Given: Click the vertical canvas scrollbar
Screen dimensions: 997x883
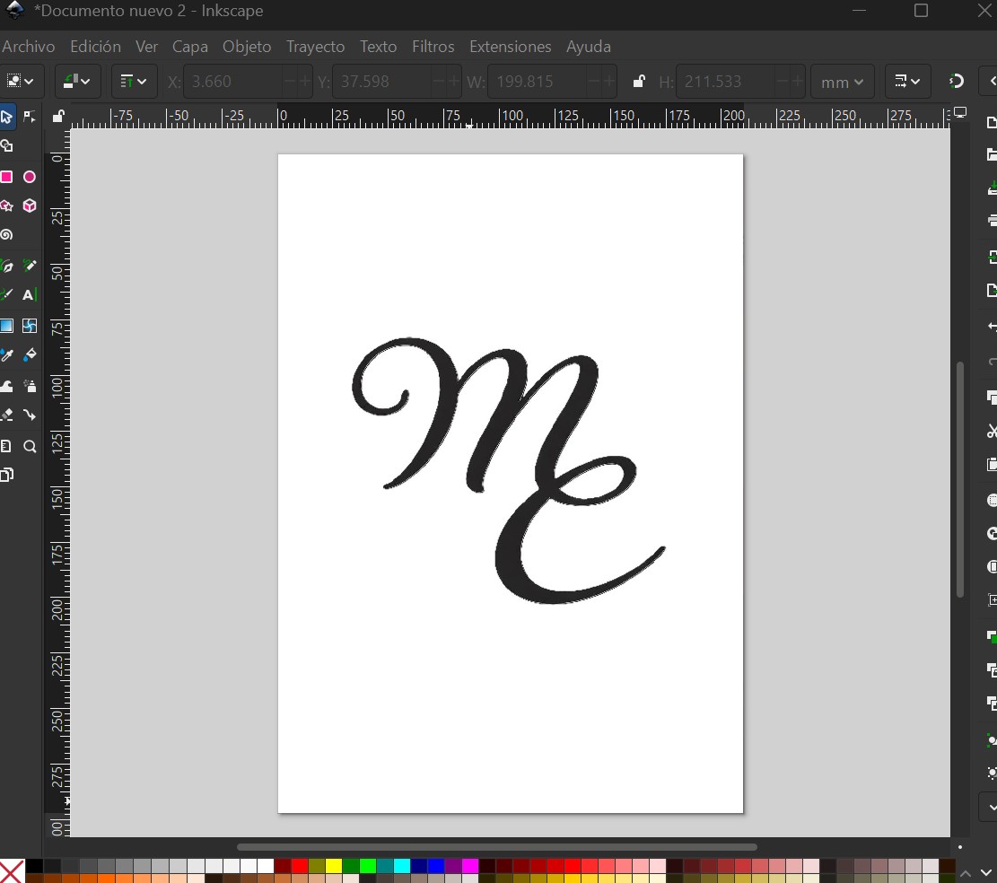Looking at the screenshot, I should click(960, 478).
